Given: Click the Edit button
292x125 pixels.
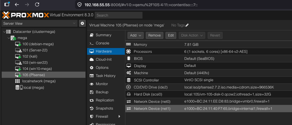Looking at the screenshot, I should click(x=171, y=35).
